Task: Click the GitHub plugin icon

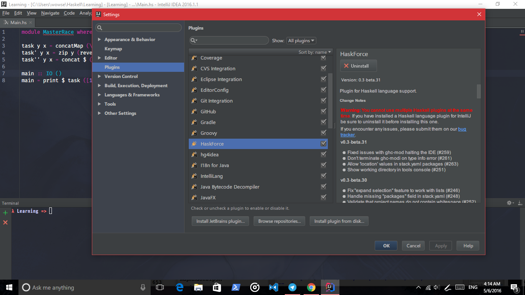Action: tap(194, 111)
